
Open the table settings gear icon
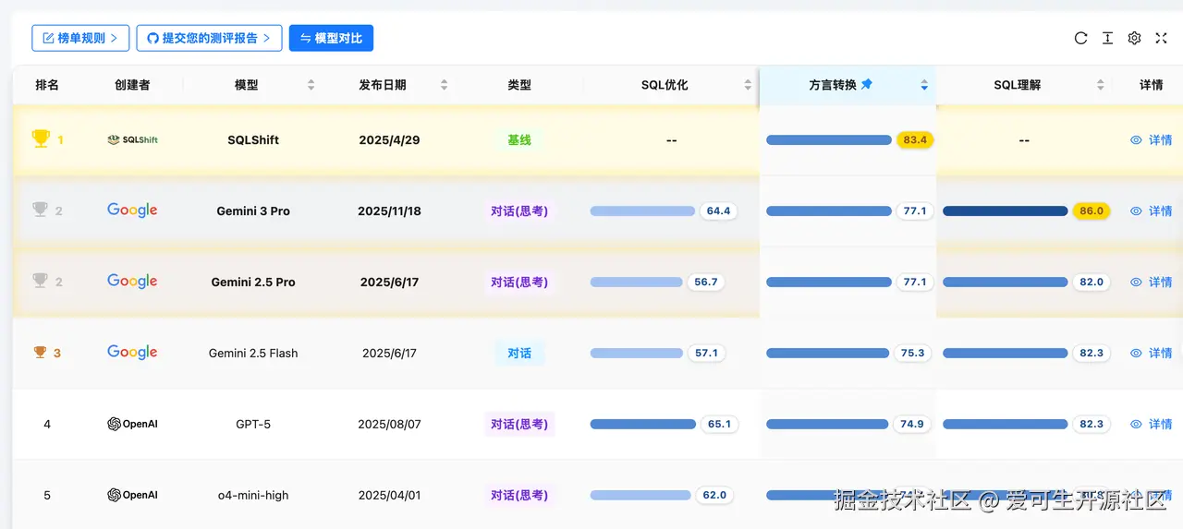point(1134,38)
